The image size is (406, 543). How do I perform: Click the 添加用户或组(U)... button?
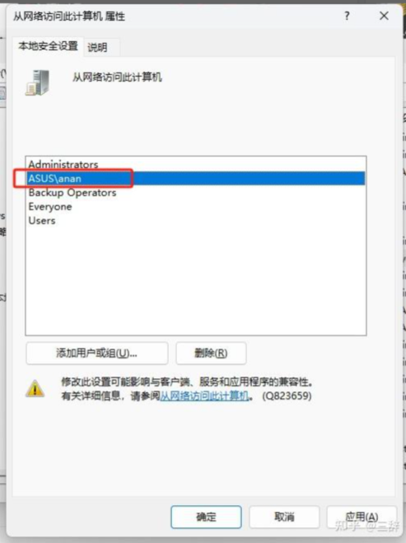click(97, 353)
